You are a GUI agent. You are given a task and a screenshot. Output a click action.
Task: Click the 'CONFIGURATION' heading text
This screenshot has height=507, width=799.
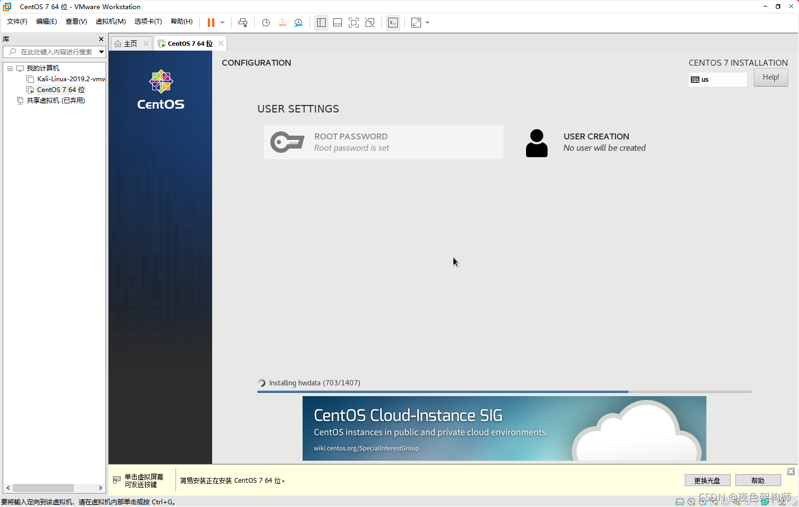click(x=256, y=63)
